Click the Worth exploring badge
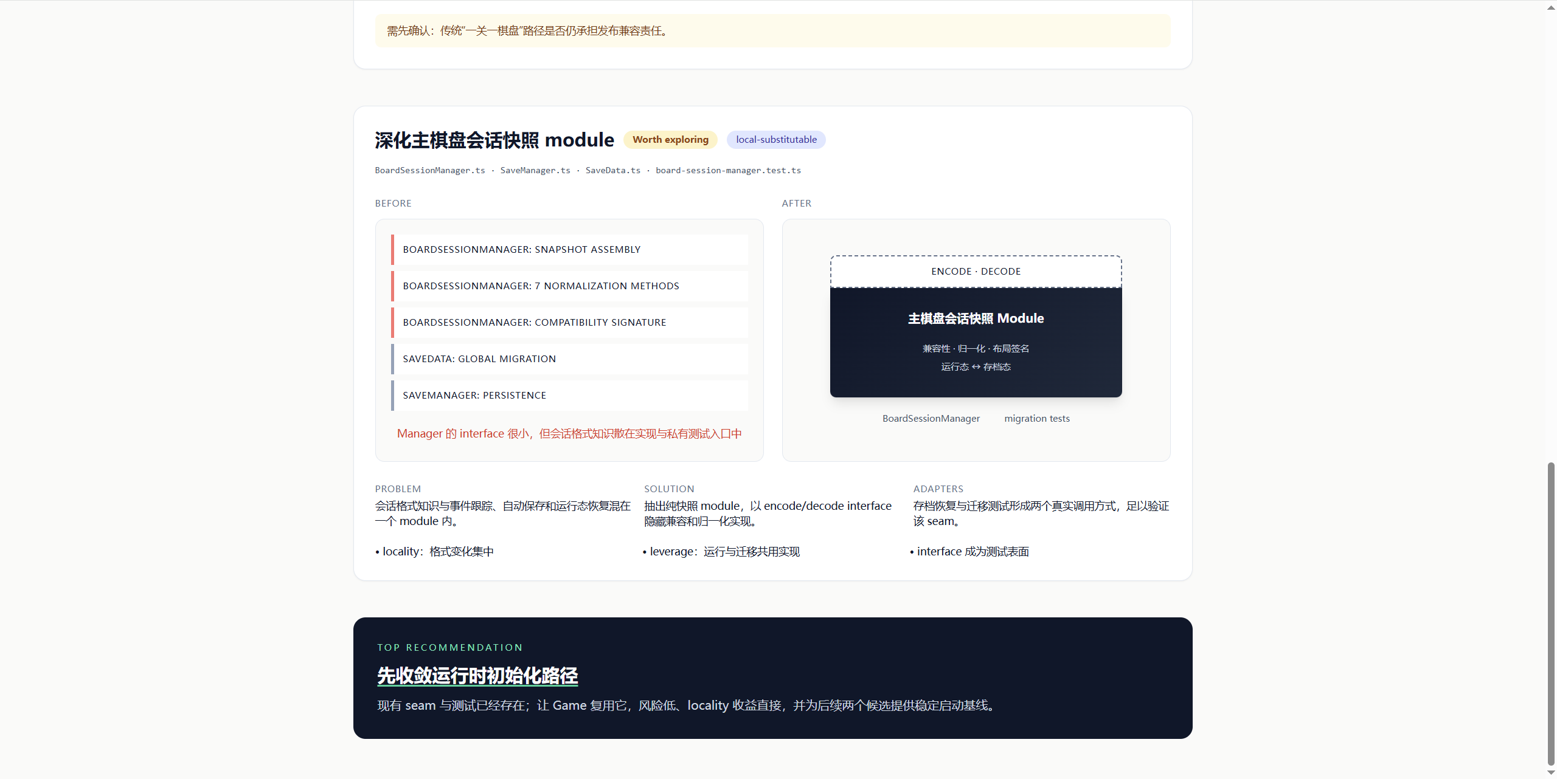Screen dimensions: 1557x779 pyautogui.click(x=670, y=140)
